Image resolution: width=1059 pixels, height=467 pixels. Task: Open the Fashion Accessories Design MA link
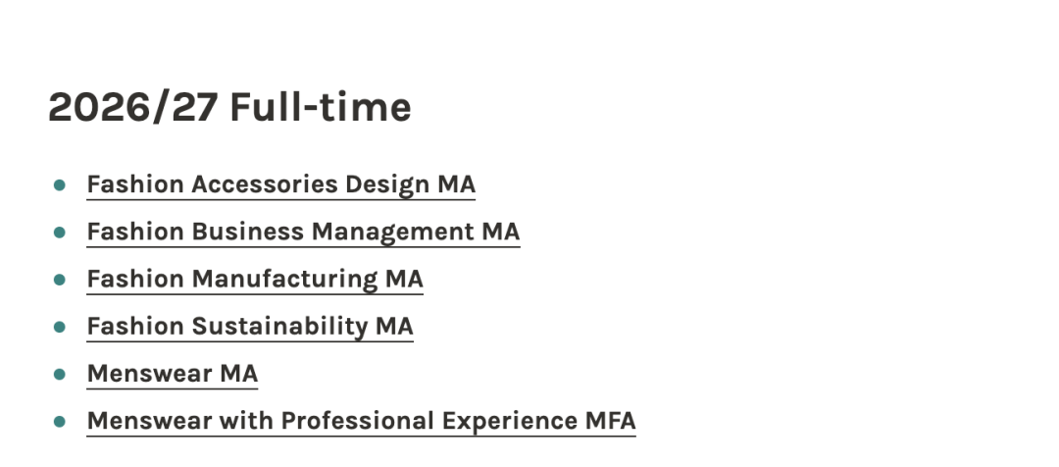pos(280,184)
